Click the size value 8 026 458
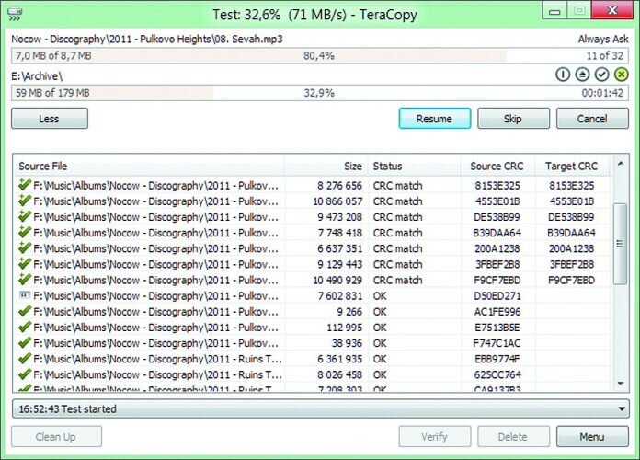Screen dimensions: 640x460 pos(339,374)
